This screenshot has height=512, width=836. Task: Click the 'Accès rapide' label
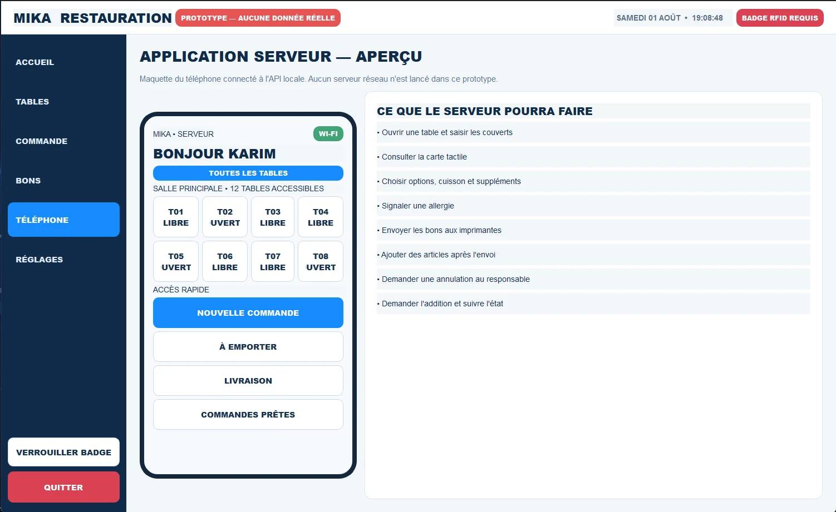181,290
